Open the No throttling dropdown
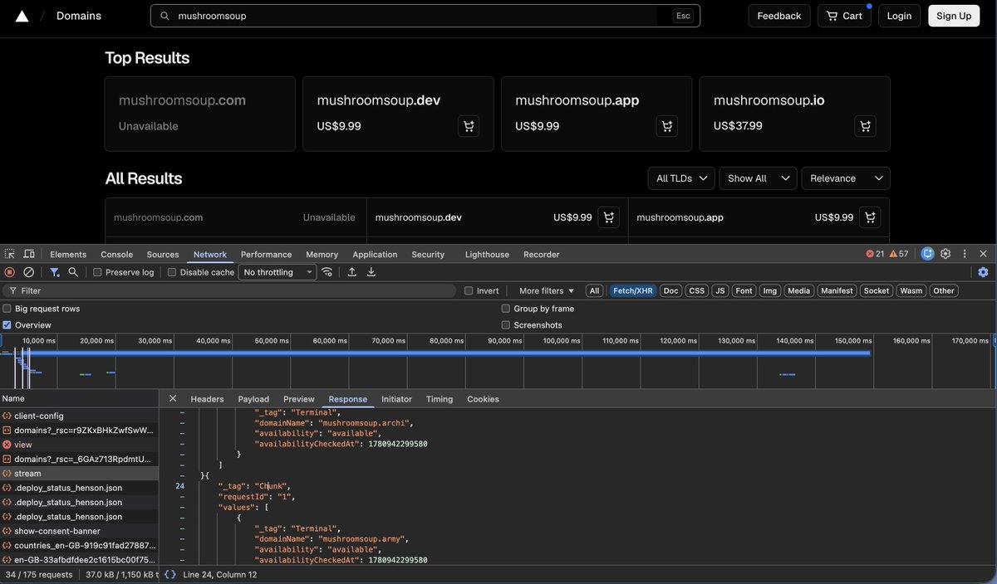Viewport: 997px width, 584px height. (x=277, y=272)
